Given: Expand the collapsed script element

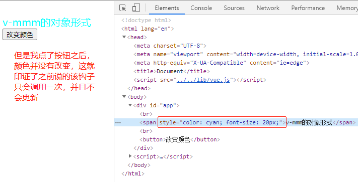Looking at the screenshot, I should click(130, 156).
